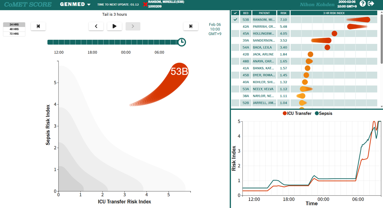The image size is (383, 208).
Task: Click risk value 5.48
Action: [x=283, y=26]
